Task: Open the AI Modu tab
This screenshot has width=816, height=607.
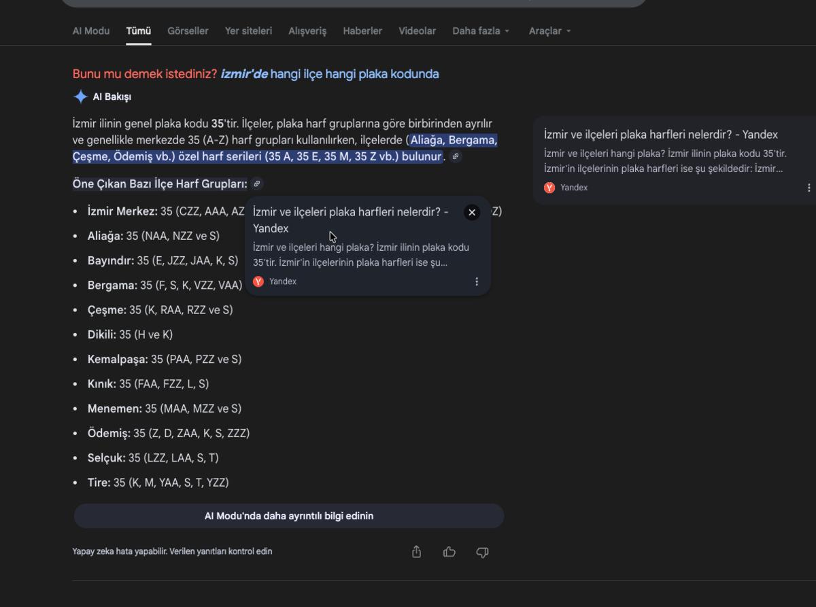Action: tap(91, 31)
